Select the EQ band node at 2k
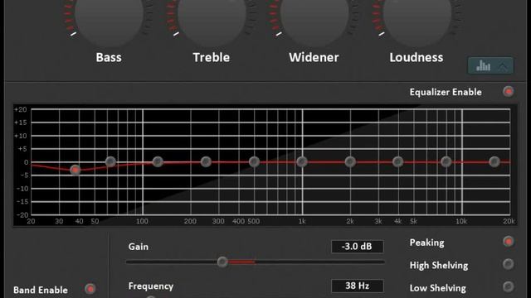Screen dimensions: 531x298 [x=350, y=162]
